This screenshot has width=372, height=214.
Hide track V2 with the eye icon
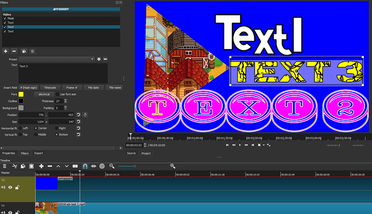coord(10,187)
